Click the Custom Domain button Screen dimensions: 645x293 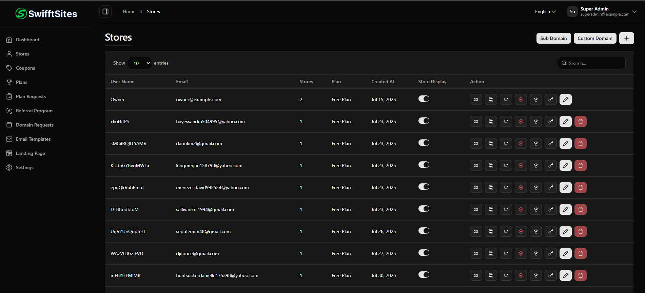click(x=595, y=38)
